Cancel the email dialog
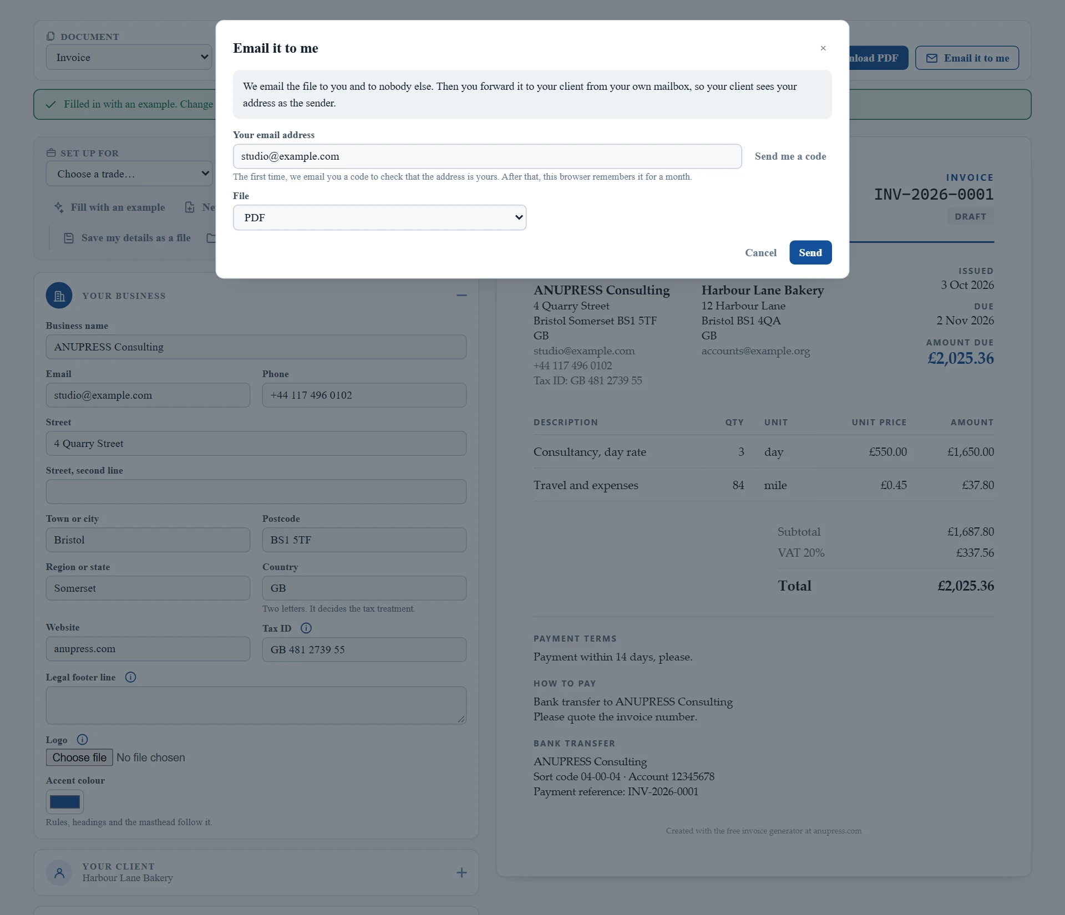 760,252
